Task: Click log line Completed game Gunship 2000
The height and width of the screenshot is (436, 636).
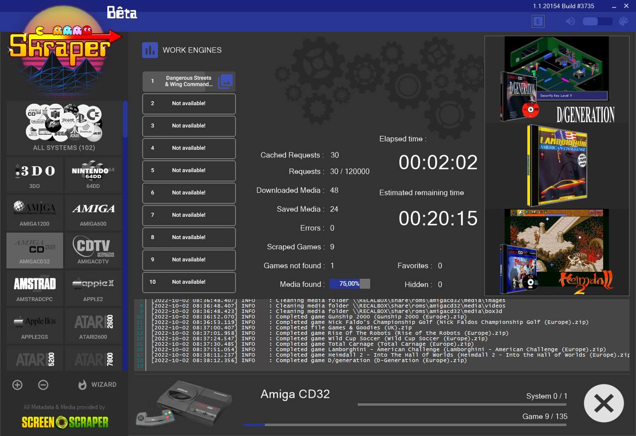Action: pos(309,317)
